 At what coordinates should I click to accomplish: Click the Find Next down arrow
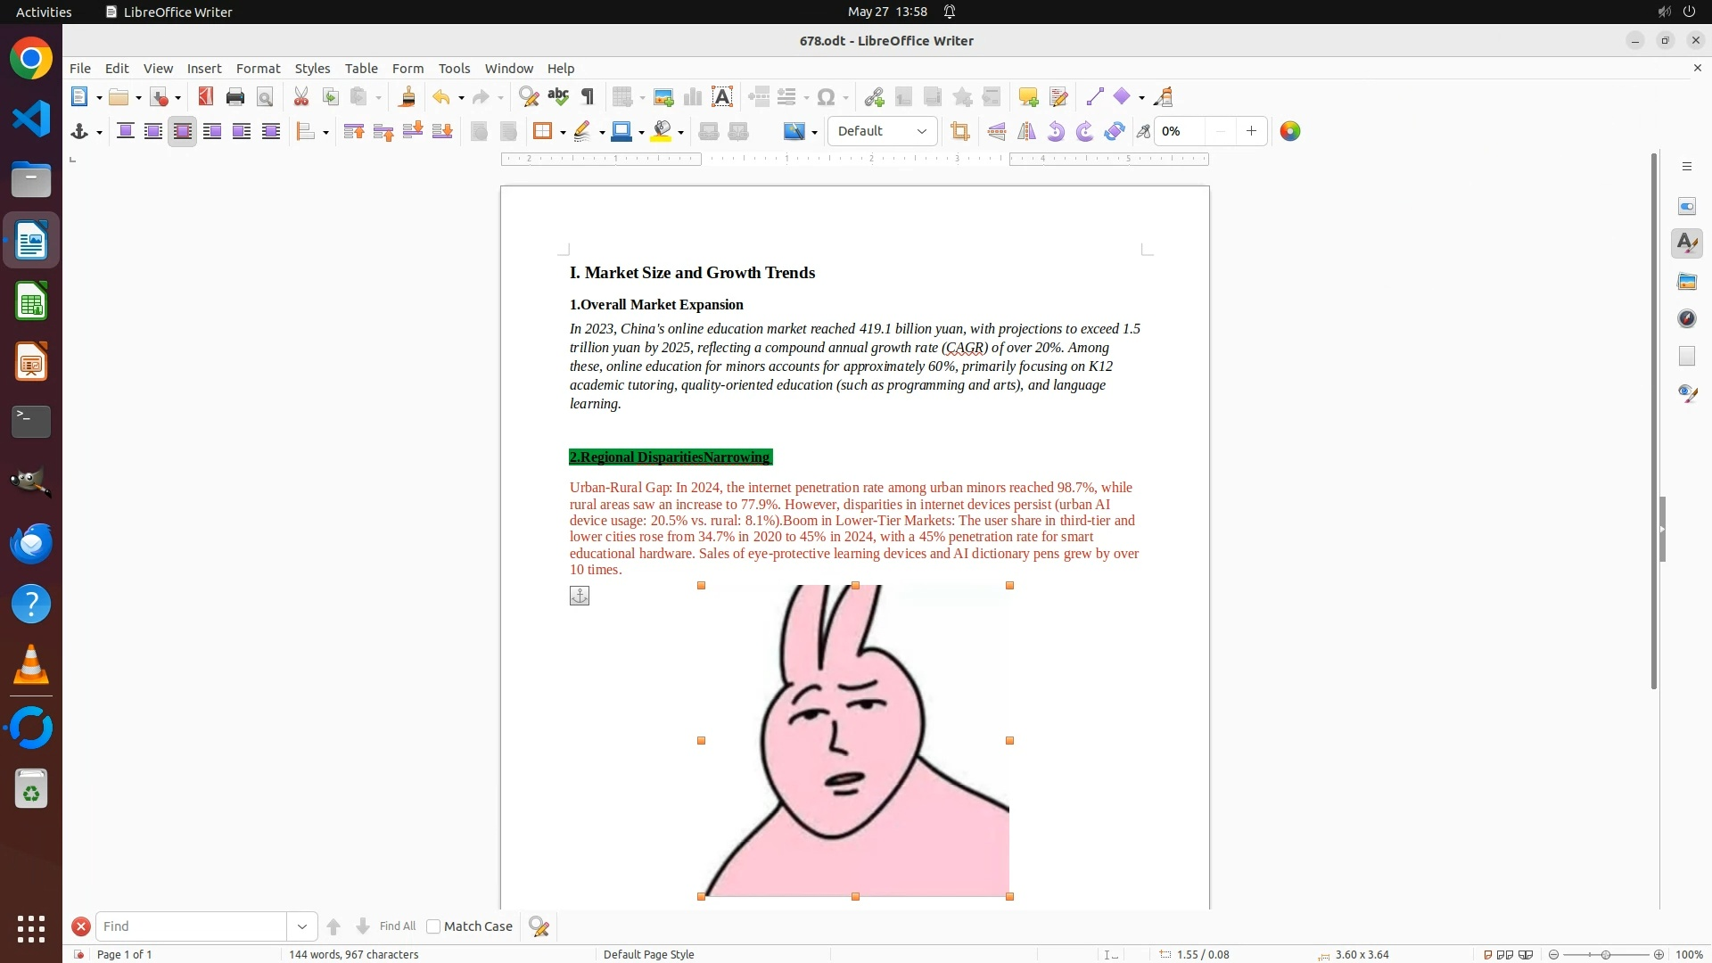click(x=363, y=926)
